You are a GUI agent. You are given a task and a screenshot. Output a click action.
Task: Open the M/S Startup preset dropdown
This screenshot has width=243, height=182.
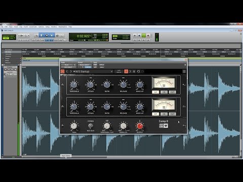93,71
